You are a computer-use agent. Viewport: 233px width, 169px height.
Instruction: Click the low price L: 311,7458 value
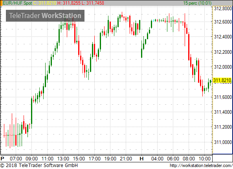[x=93, y=3]
